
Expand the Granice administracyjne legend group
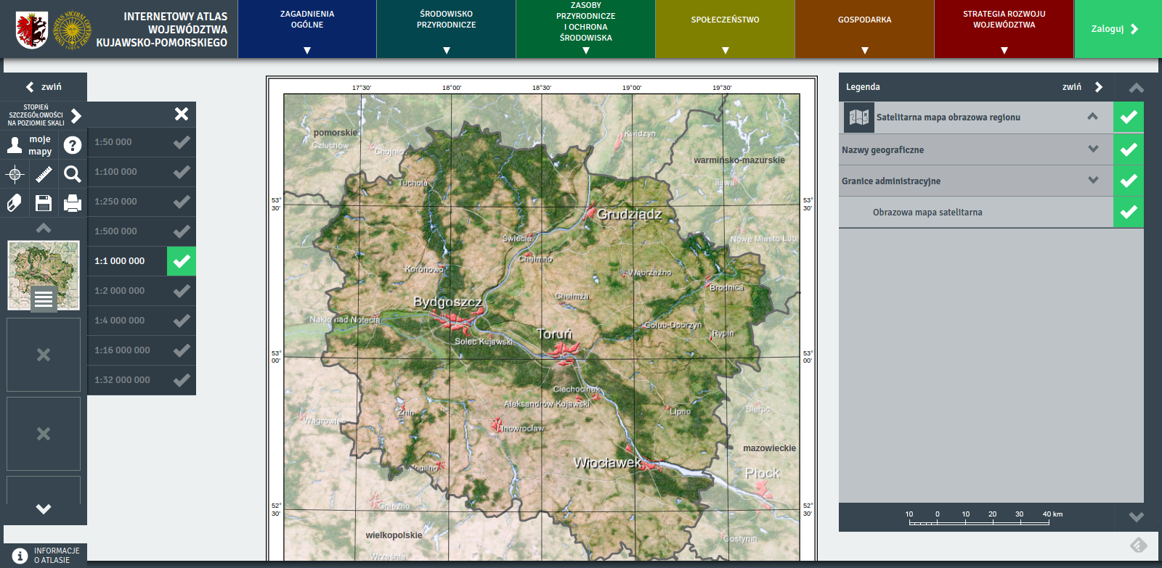pos(1093,181)
